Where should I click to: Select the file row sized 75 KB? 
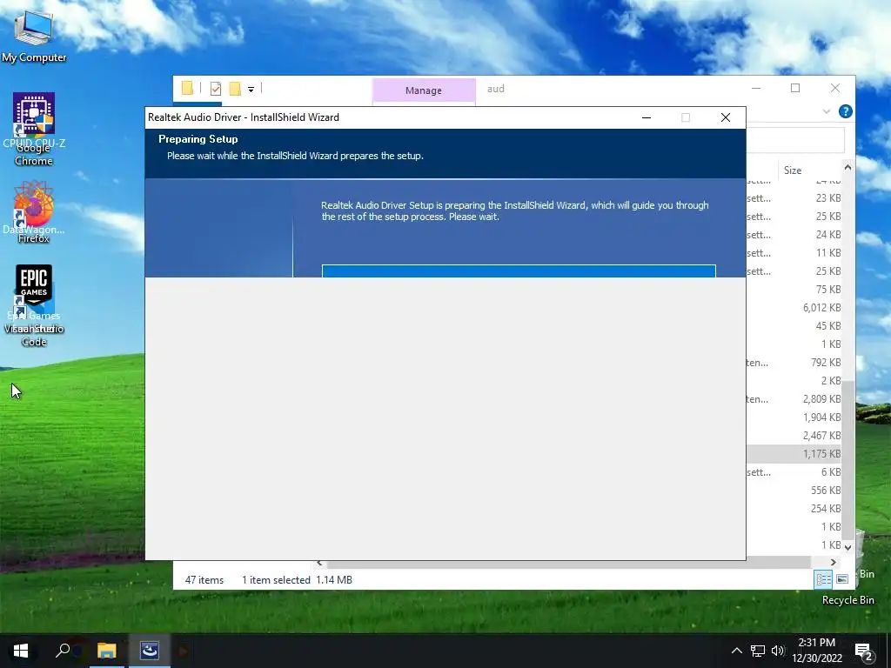pyautogui.click(x=794, y=289)
